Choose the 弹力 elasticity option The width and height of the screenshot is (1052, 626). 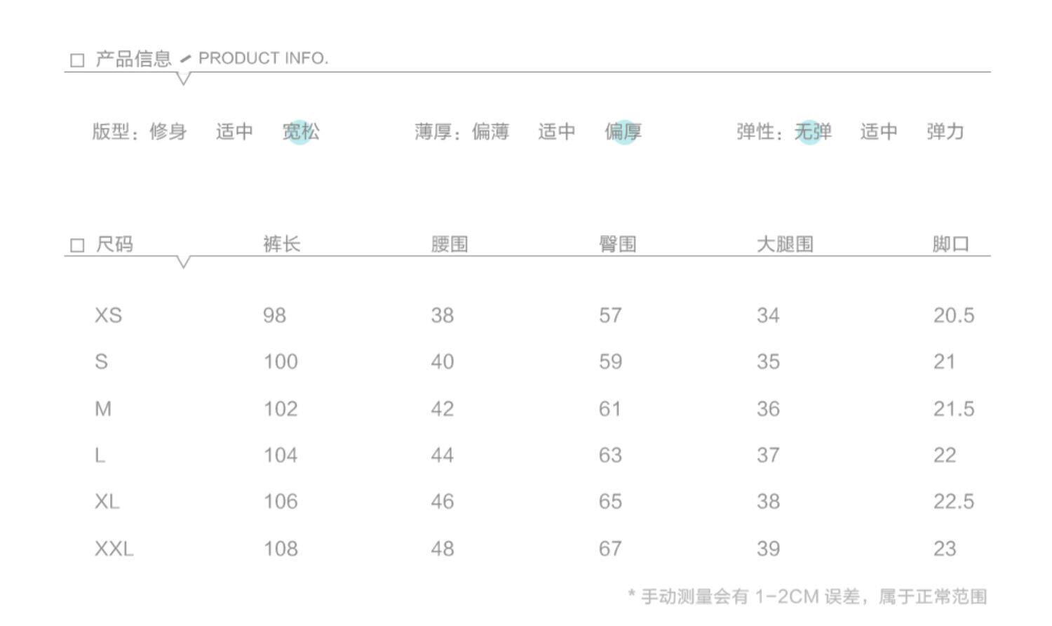tap(945, 132)
